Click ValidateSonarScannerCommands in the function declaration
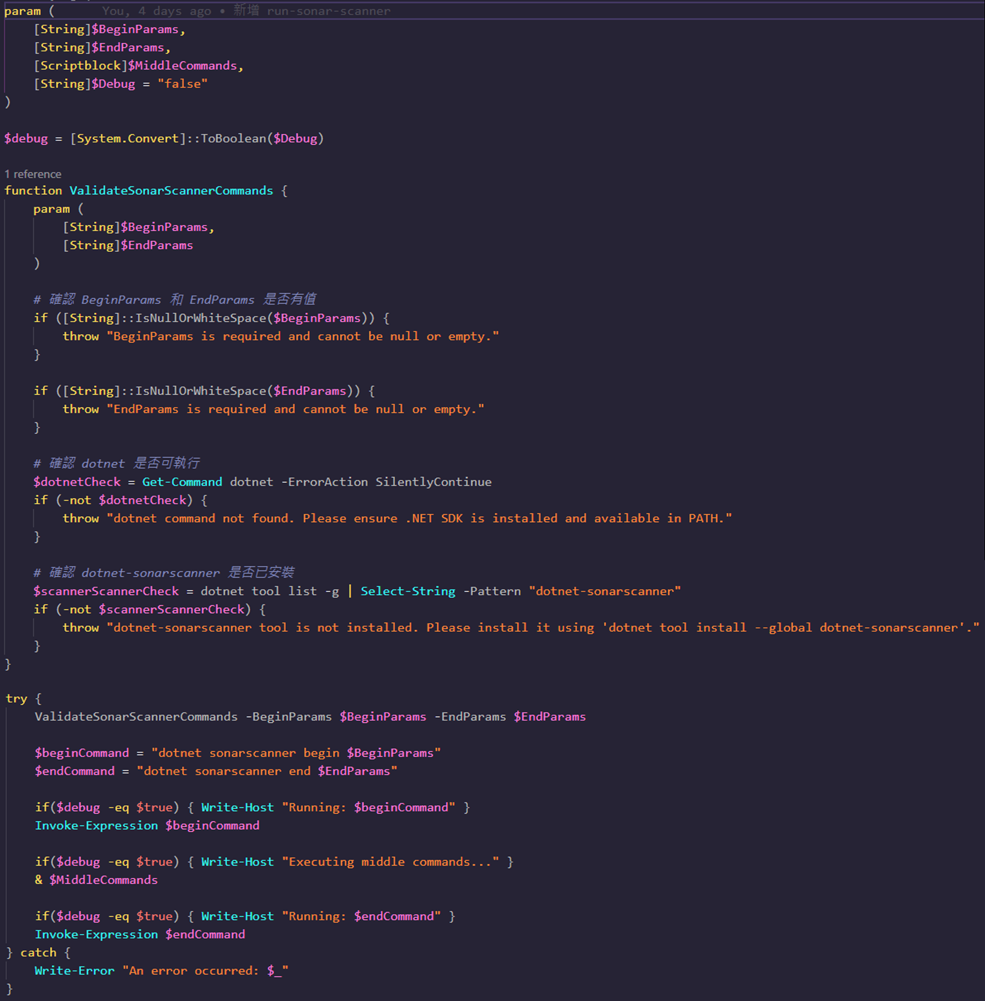Viewport: 985px width, 1001px height. point(171,191)
